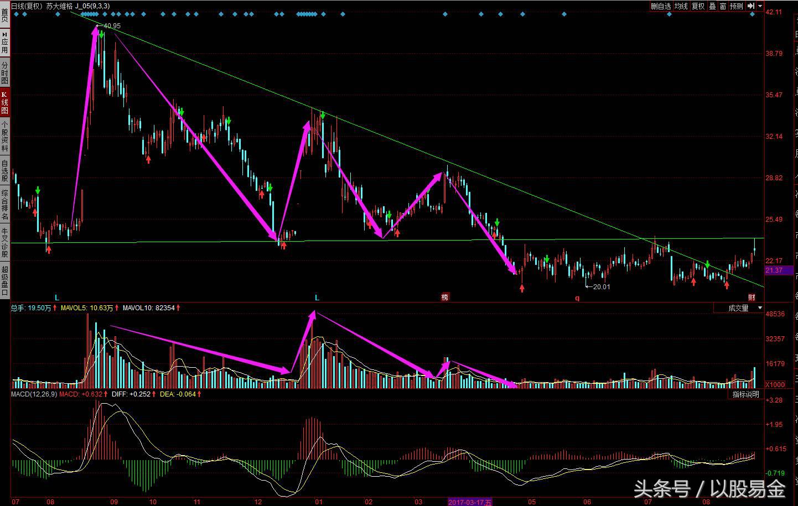Image resolution: width=798 pixels, height=506 pixels.
Task: Open the 应用 panel in the left sidebar
Action: tap(5, 43)
